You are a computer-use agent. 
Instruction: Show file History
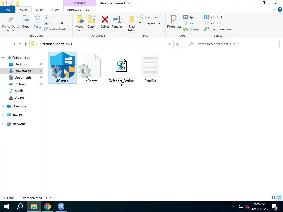[191, 29]
